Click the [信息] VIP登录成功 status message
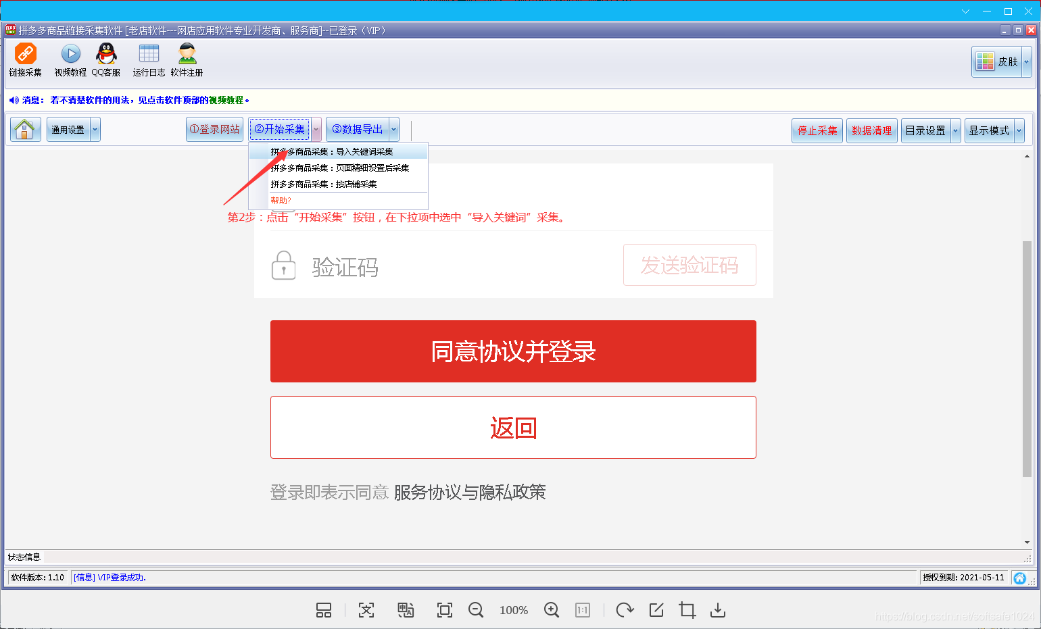The width and height of the screenshot is (1041, 629). (x=110, y=578)
